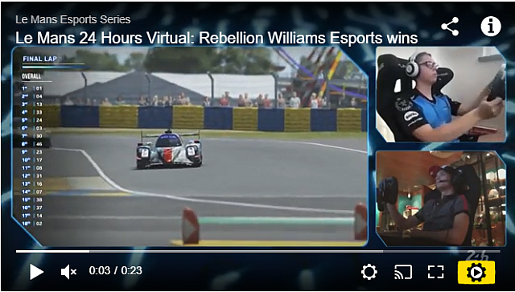Click the 0:03 / 0:23 time display
The image size is (515, 292).
[x=115, y=270]
